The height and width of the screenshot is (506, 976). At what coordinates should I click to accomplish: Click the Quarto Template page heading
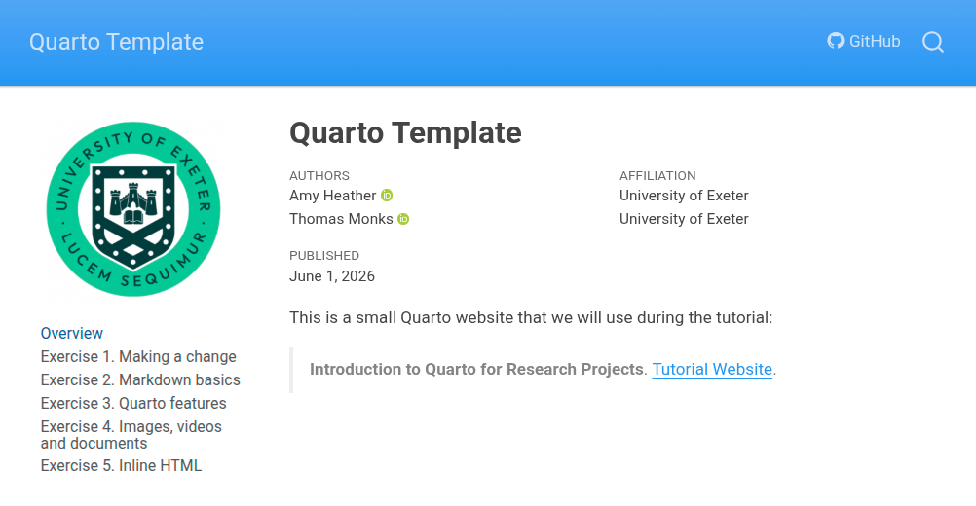405,132
